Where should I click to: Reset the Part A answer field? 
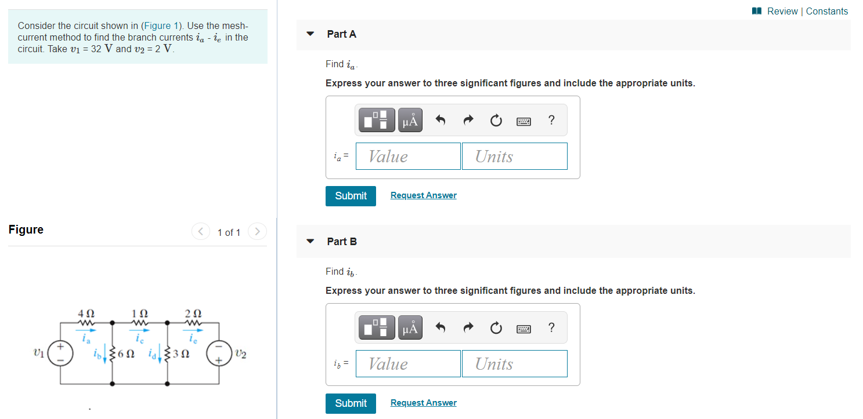(x=496, y=120)
